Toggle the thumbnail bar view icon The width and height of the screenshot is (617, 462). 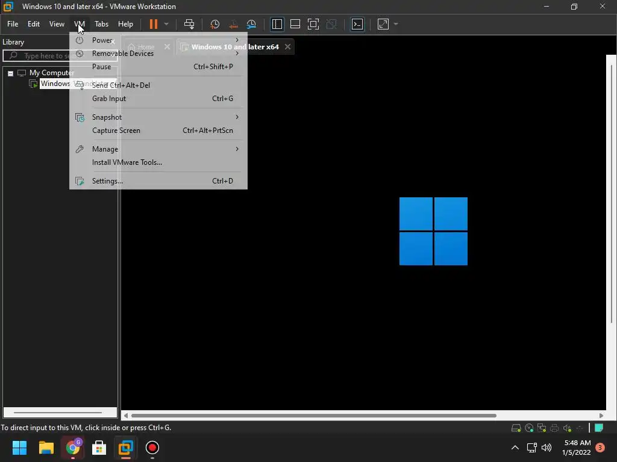click(295, 24)
